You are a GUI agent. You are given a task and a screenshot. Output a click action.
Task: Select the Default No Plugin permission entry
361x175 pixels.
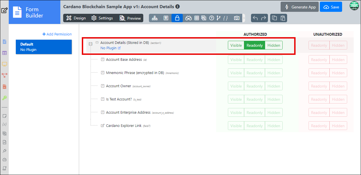(x=44, y=47)
